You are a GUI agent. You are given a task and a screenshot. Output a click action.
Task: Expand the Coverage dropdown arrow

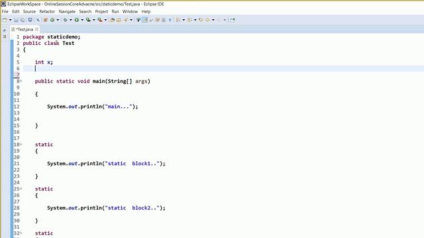(94, 20)
